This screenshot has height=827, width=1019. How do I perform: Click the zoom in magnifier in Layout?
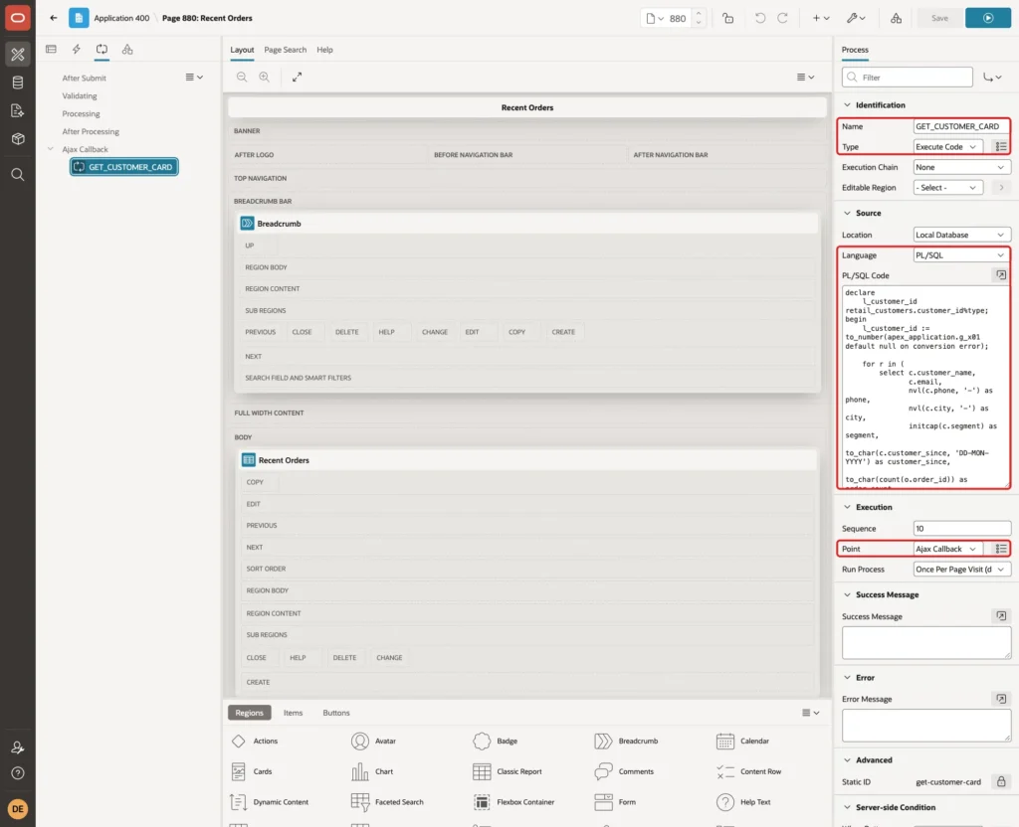coord(264,77)
